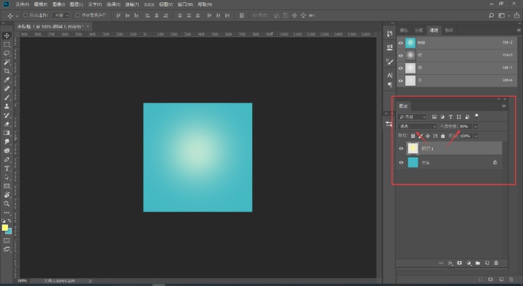Open the opacity slider arrow next to 80%
Viewport: 523px width, 286px height.
point(476,126)
